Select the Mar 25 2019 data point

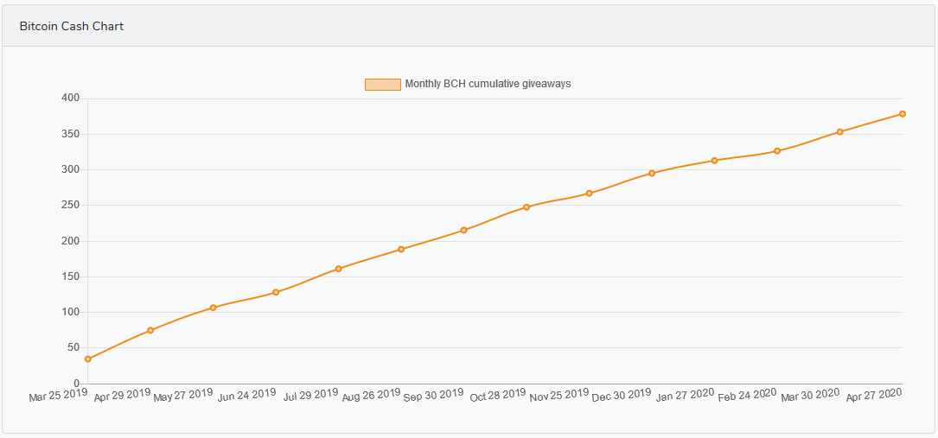point(88,359)
